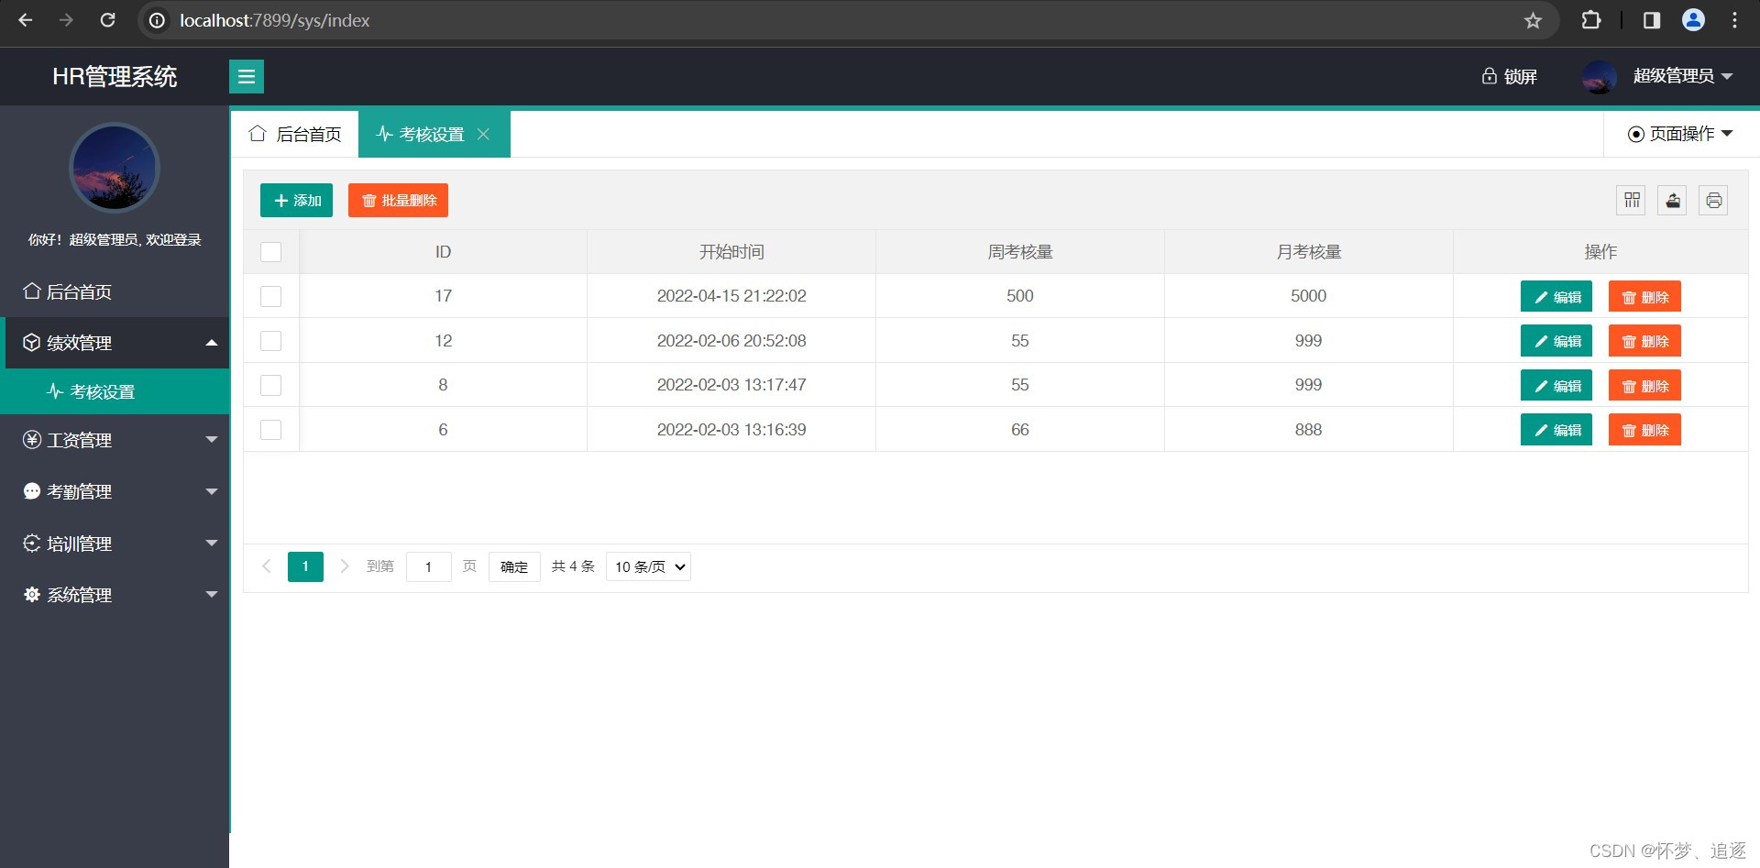Toggle the browser side panel icon
The width and height of the screenshot is (1760, 868).
(1652, 20)
